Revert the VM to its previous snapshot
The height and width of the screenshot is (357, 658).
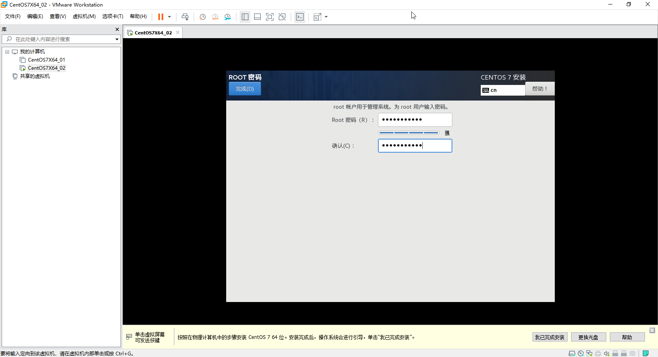215,17
